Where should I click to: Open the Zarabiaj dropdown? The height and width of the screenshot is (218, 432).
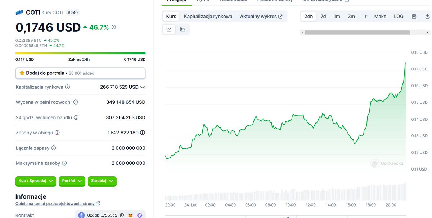click(x=102, y=181)
